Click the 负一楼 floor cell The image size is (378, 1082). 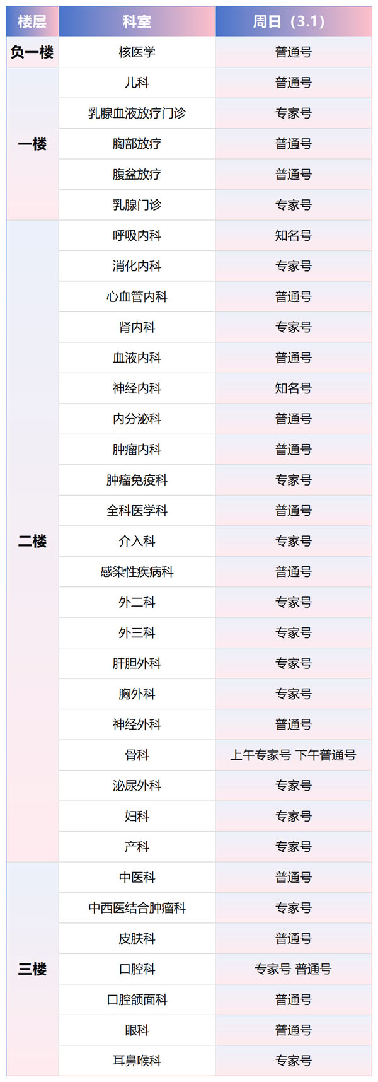(x=32, y=52)
